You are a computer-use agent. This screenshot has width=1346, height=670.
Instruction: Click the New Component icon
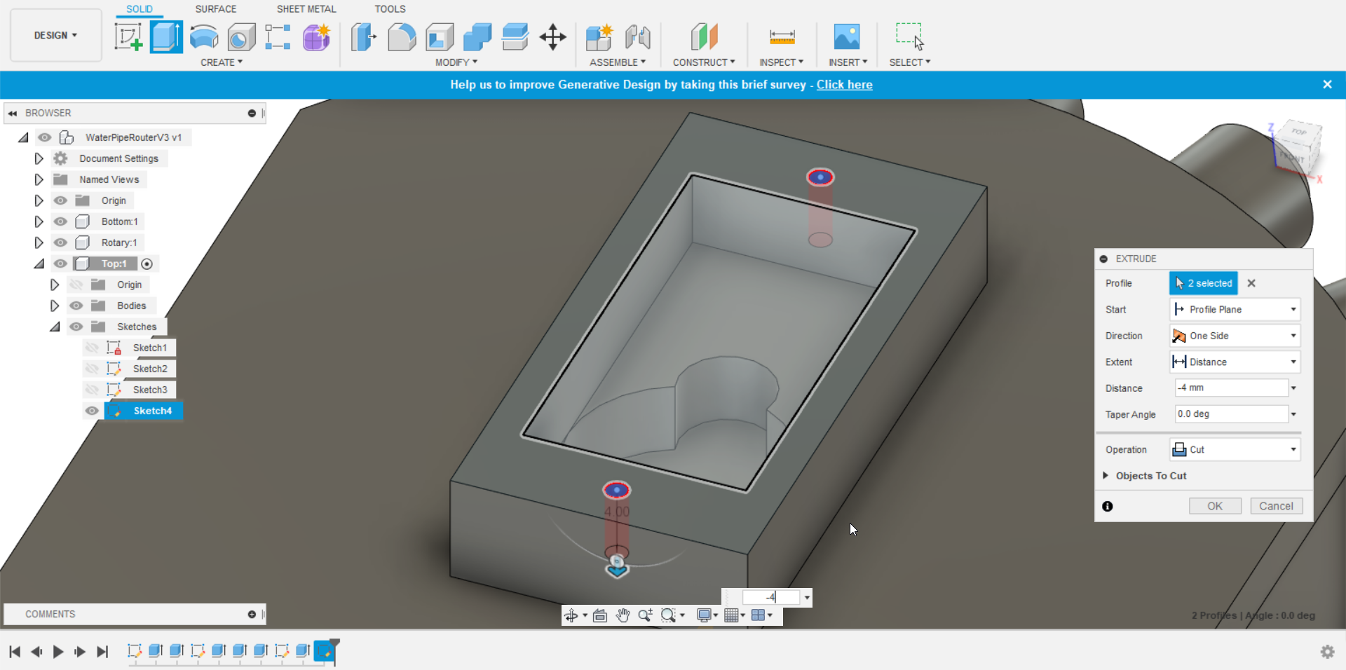[x=599, y=36]
